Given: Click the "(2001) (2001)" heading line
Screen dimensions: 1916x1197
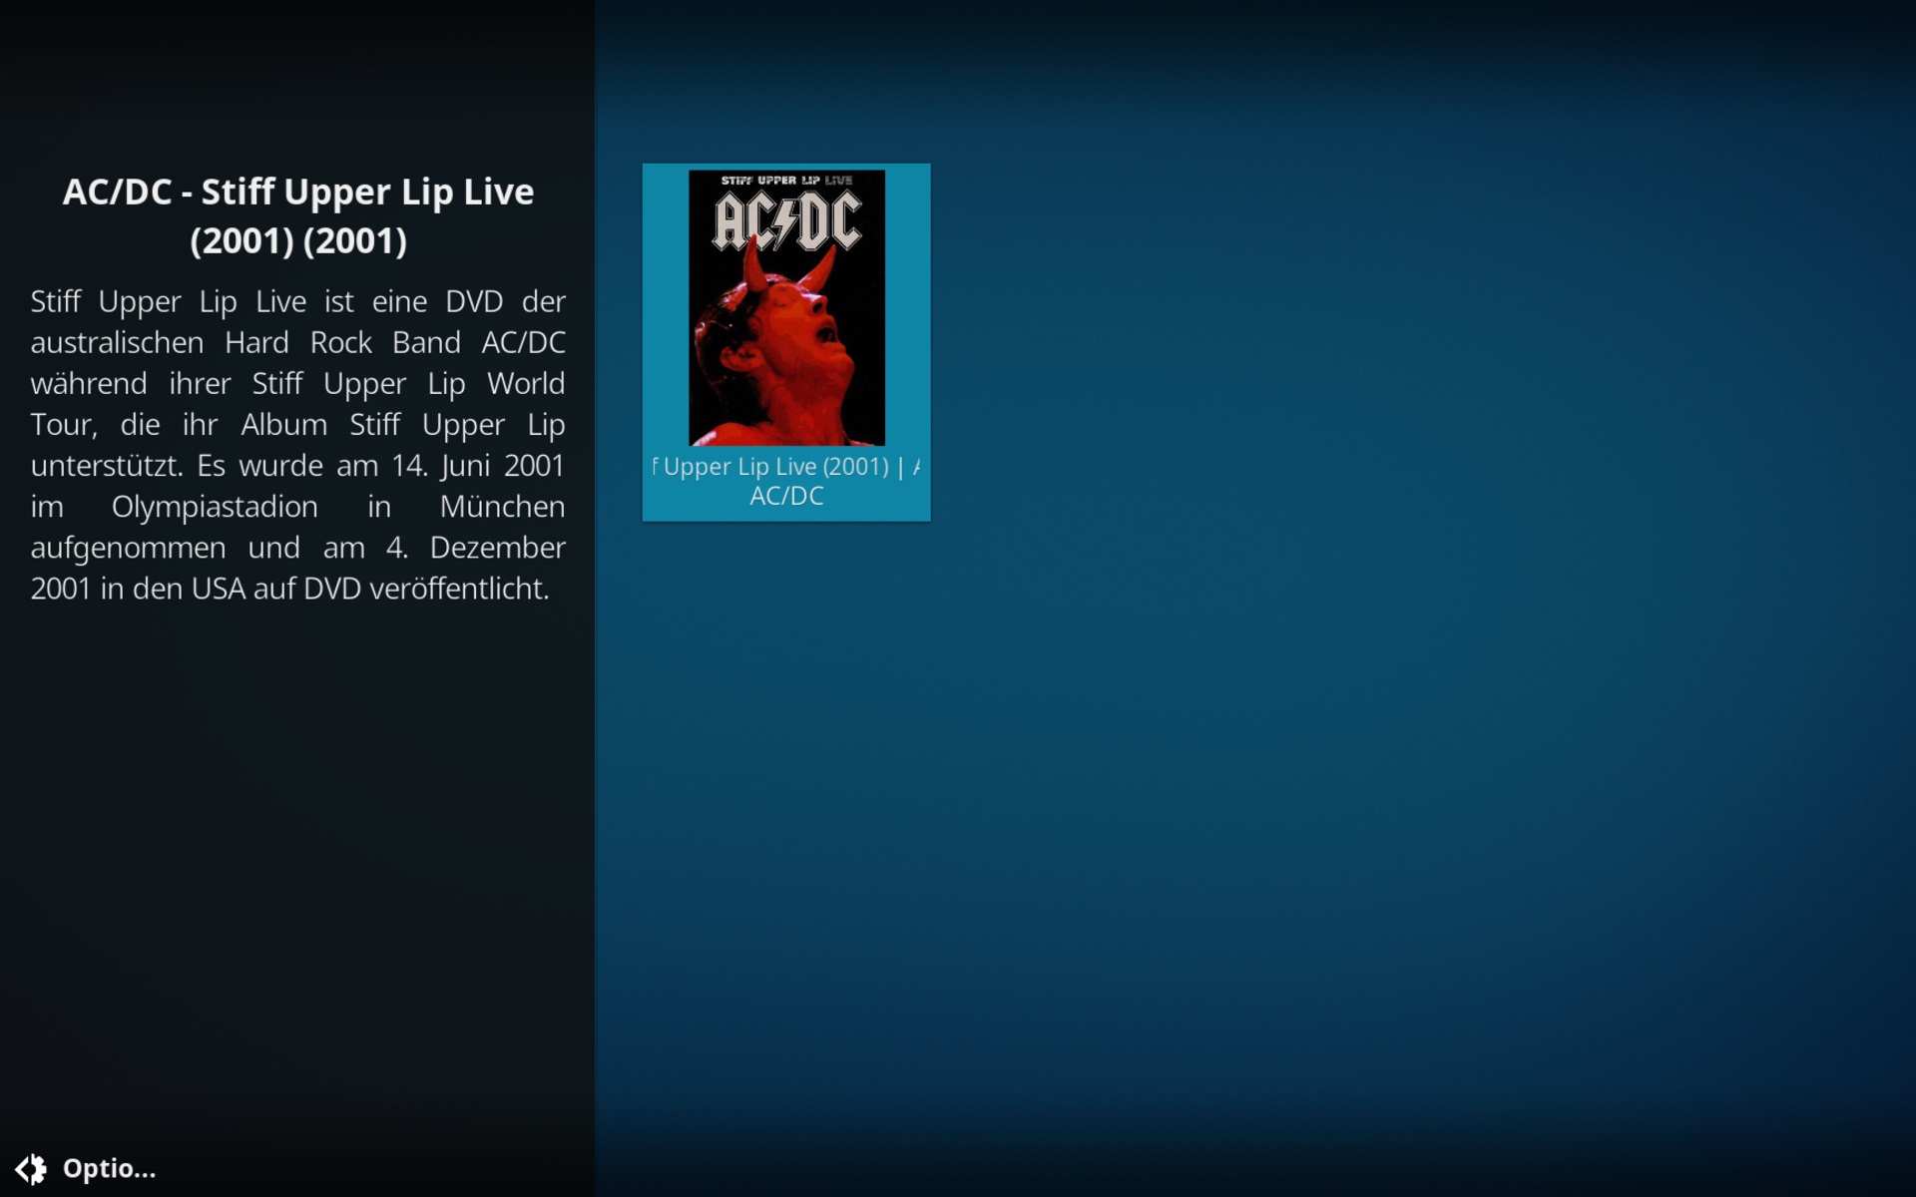Looking at the screenshot, I should pyautogui.click(x=298, y=240).
